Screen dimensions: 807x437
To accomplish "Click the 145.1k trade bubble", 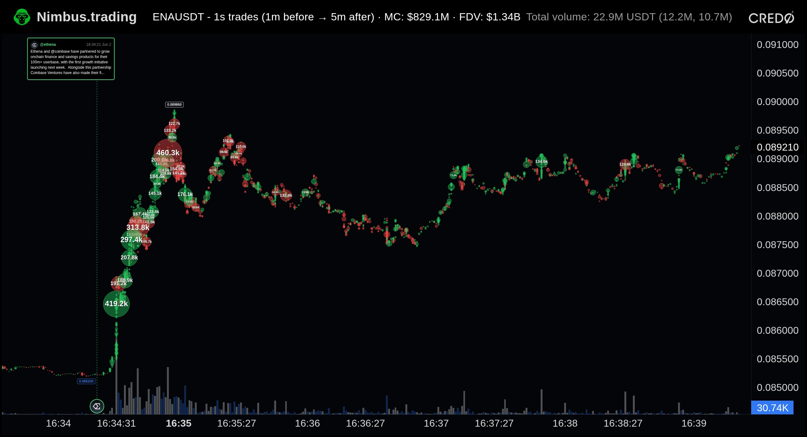I will [x=155, y=193].
